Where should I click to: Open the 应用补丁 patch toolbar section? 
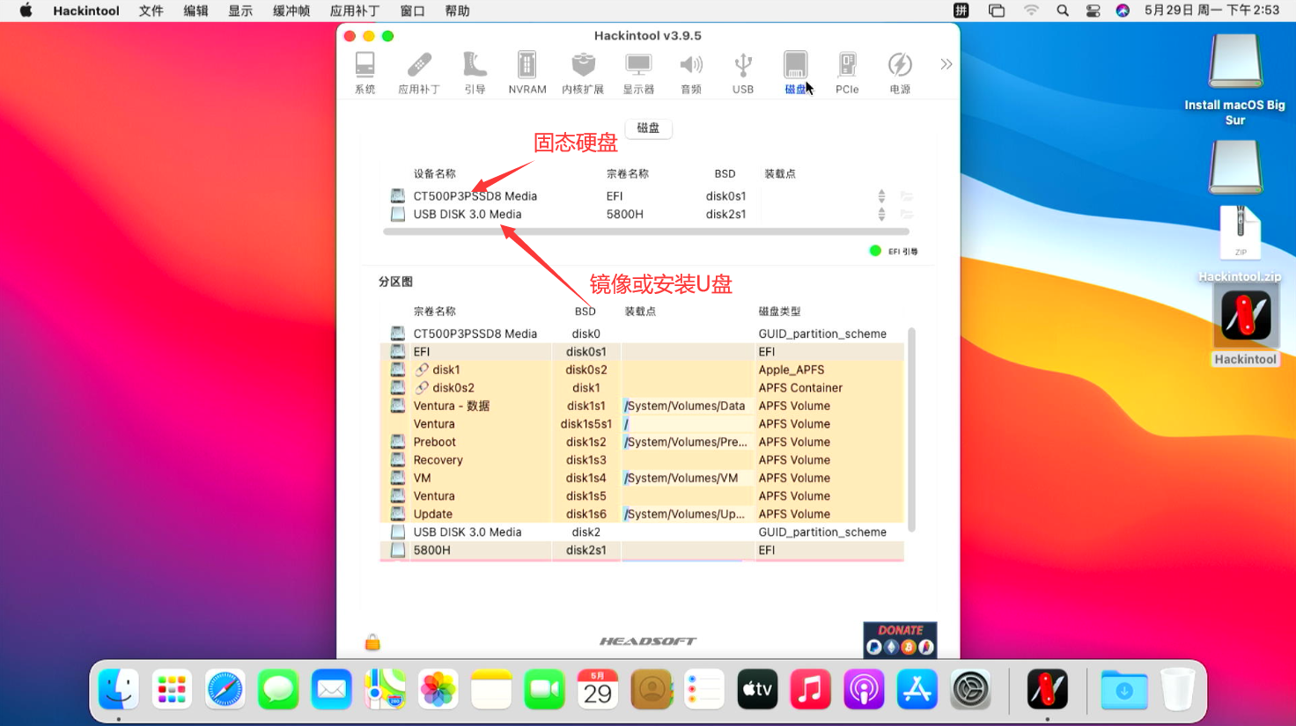[419, 72]
